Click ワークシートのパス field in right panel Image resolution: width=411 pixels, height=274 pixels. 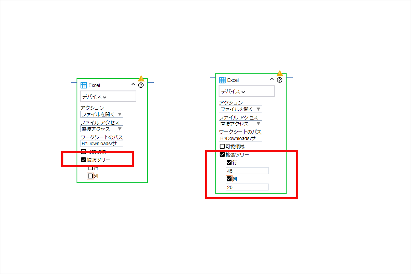(x=240, y=138)
